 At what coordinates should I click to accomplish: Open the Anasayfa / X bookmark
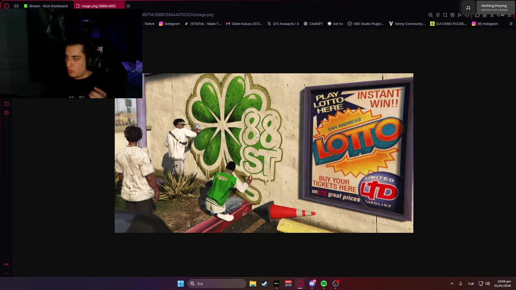pos(283,24)
